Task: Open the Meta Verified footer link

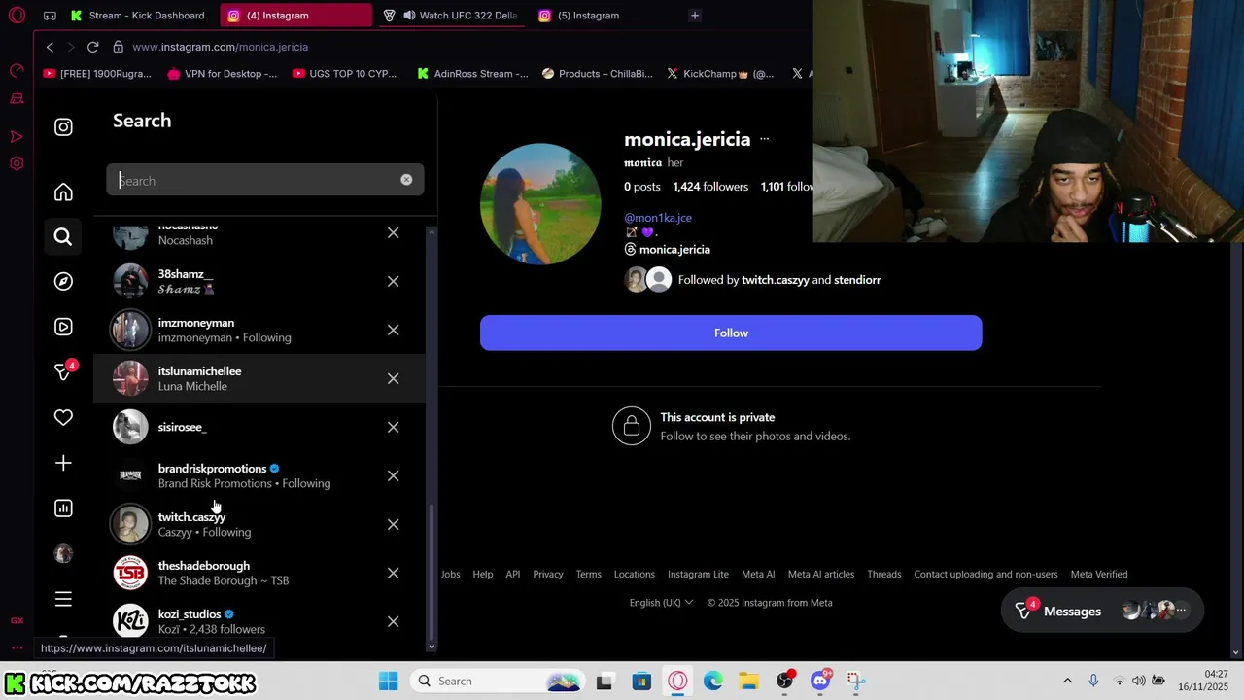Action: click(1099, 575)
